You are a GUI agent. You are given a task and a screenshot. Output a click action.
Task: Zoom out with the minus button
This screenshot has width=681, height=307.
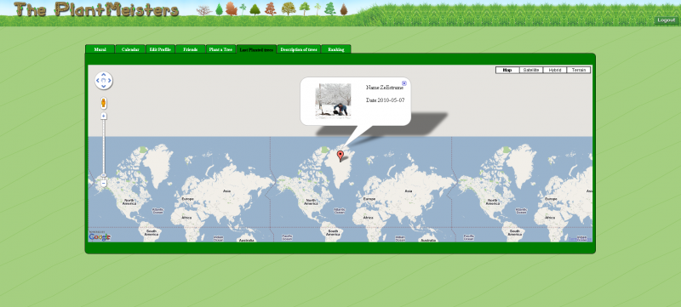(x=104, y=184)
